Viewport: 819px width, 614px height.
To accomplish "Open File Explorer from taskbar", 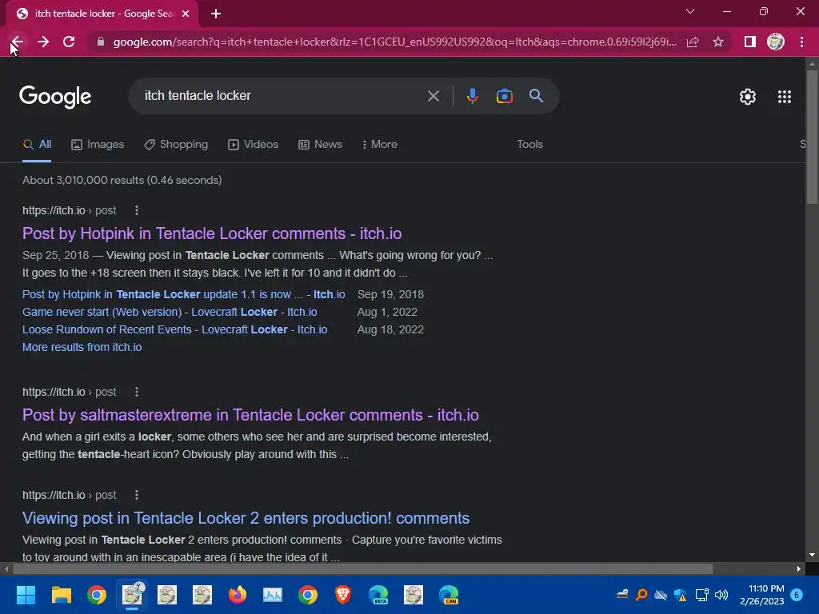I will click(x=61, y=595).
